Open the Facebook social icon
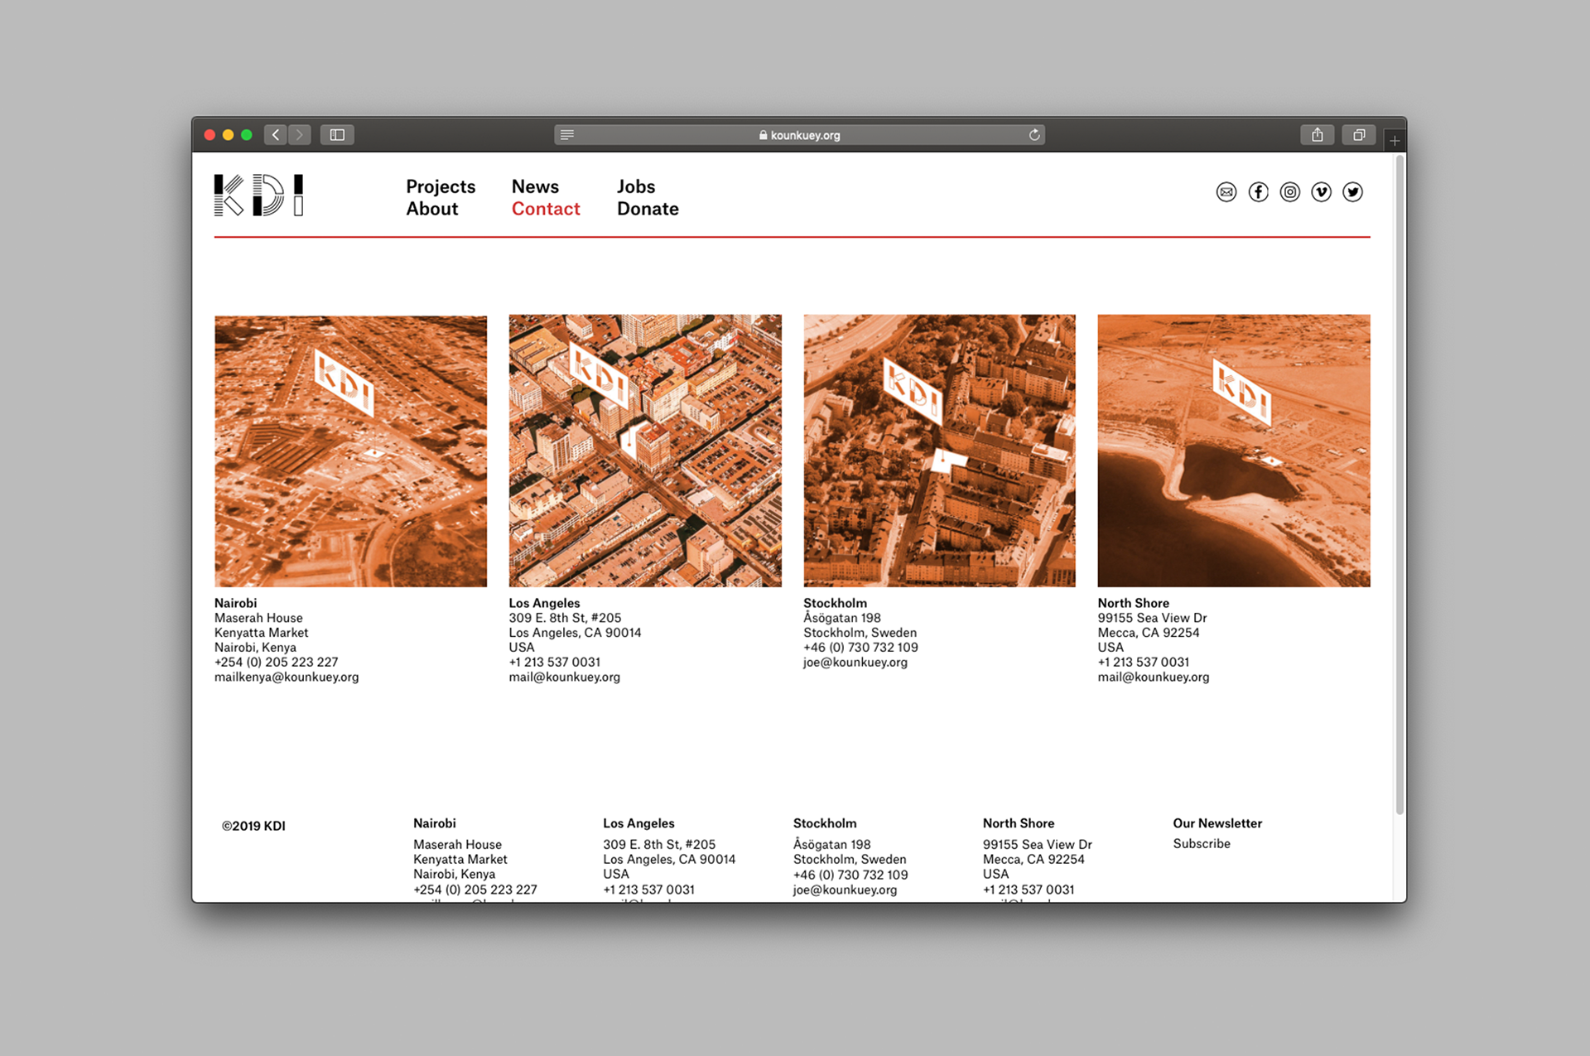The height and width of the screenshot is (1056, 1590). (1258, 192)
